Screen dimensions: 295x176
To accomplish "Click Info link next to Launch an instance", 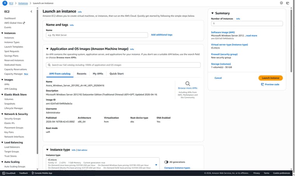I will pyautogui.click(x=80, y=12).
